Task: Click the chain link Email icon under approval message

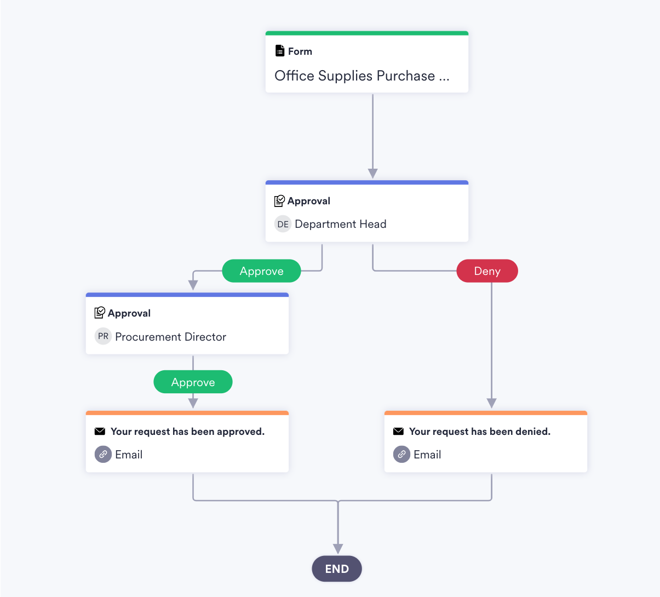Action: point(103,454)
